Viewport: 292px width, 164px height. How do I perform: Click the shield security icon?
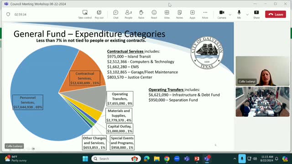(x=8, y=14)
